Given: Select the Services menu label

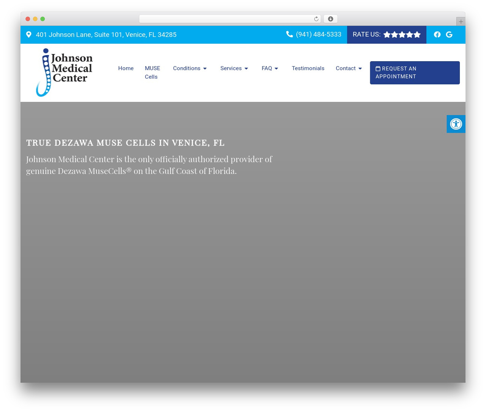Looking at the screenshot, I should click(x=231, y=68).
